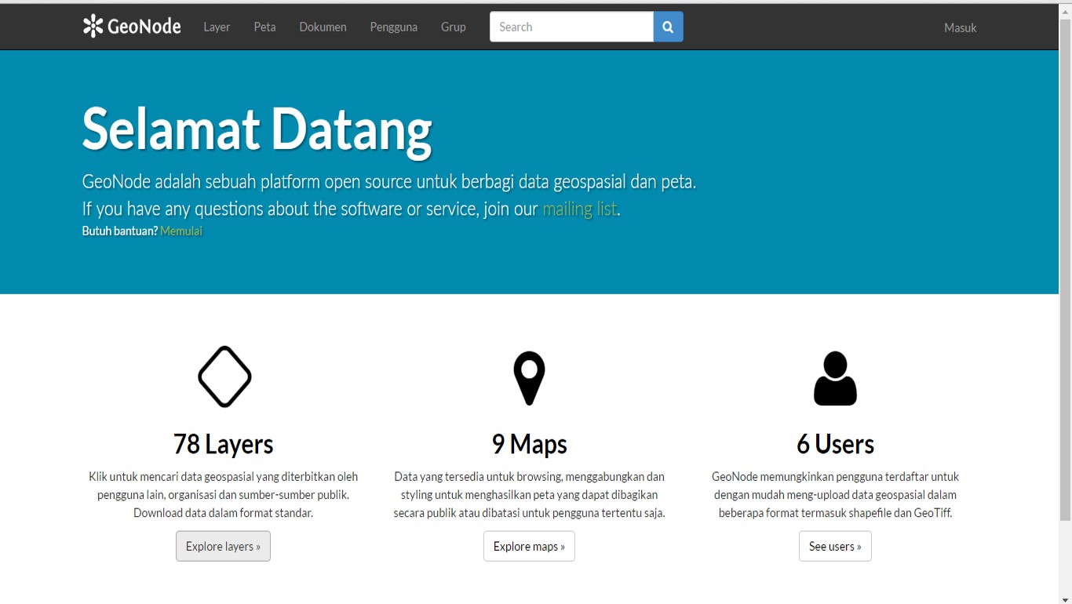The width and height of the screenshot is (1072, 604).
Task: Open the Peta menu item
Action: click(264, 27)
